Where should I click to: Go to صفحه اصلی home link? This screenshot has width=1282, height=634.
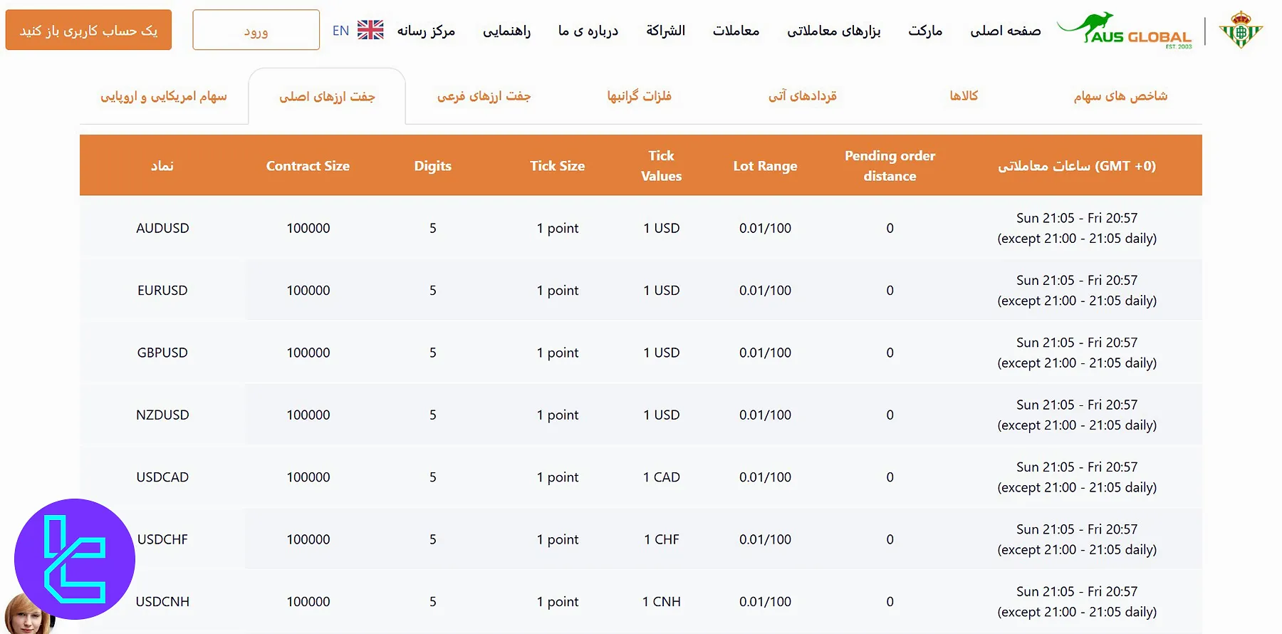click(1005, 31)
